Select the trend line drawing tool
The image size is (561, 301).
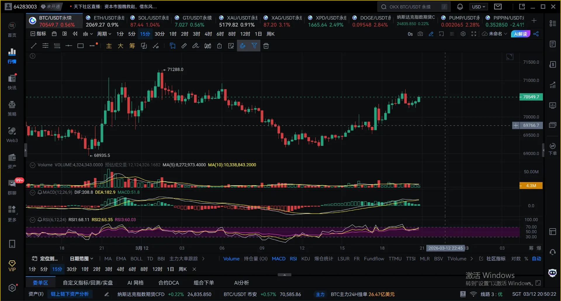34,46
